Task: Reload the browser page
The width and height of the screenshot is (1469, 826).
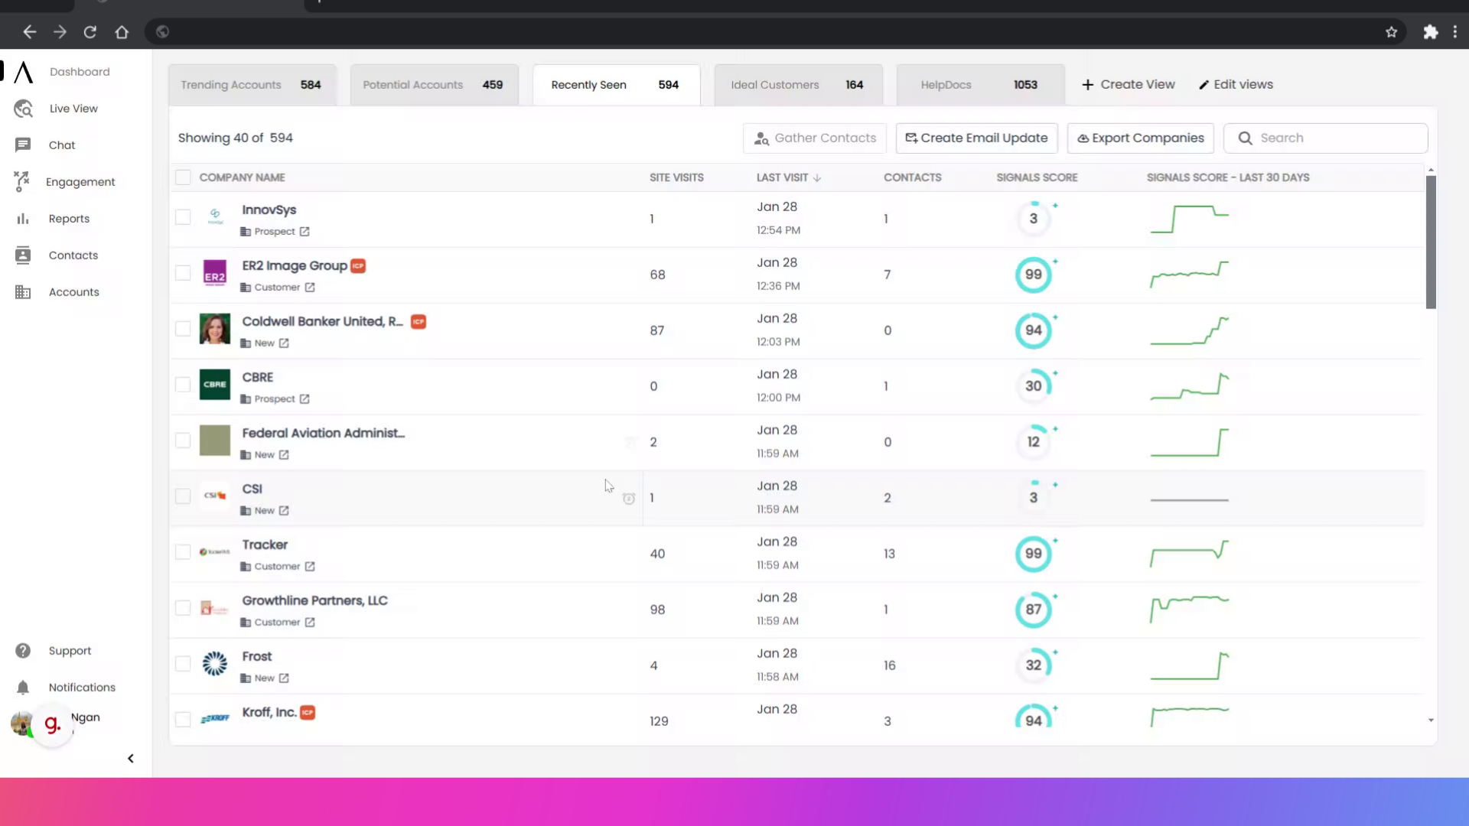Action: [90, 32]
